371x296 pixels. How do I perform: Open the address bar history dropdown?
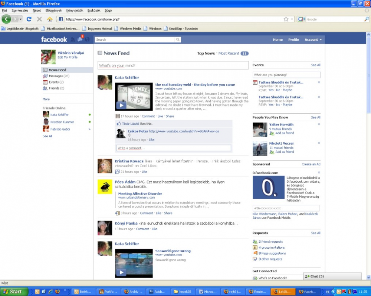pos(292,19)
